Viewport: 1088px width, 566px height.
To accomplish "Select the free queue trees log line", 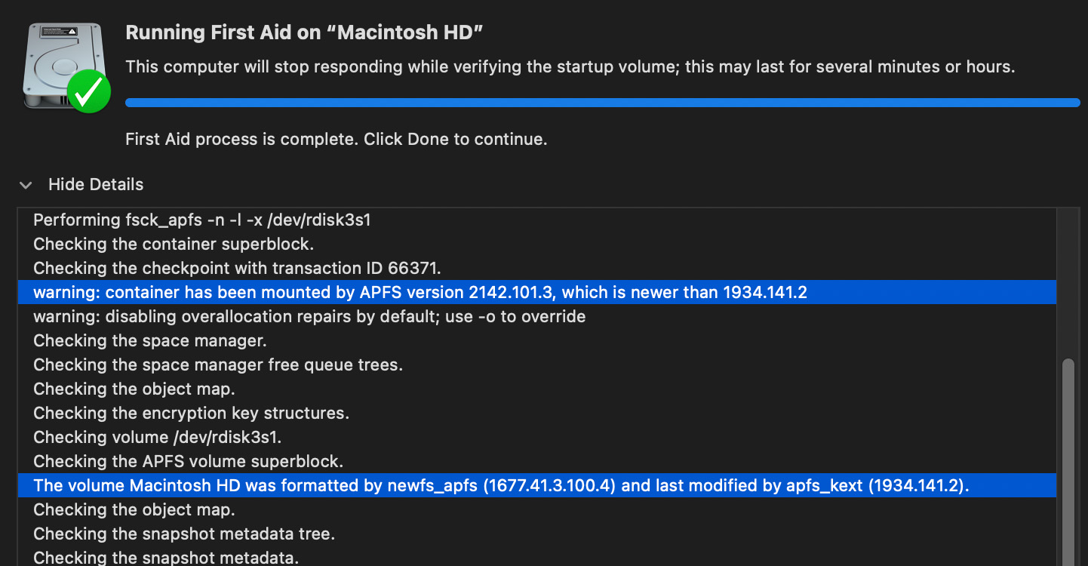I will pyautogui.click(x=218, y=365).
